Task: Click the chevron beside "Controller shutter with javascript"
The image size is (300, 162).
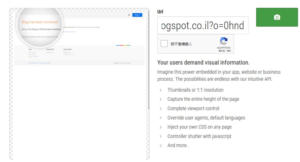Action: tap(161, 136)
